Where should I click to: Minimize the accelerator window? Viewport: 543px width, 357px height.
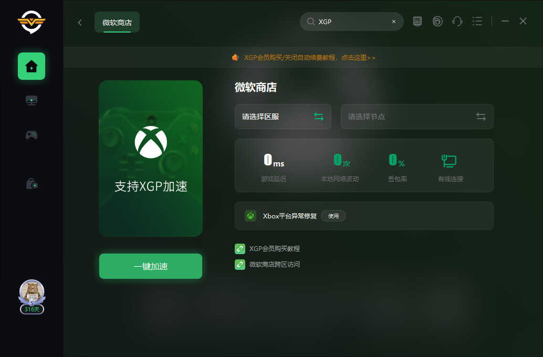pos(505,22)
